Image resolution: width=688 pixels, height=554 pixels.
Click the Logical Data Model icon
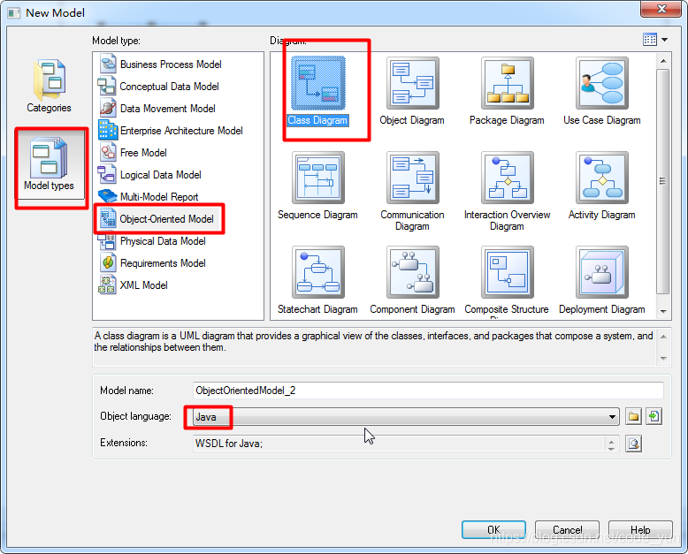click(x=107, y=174)
